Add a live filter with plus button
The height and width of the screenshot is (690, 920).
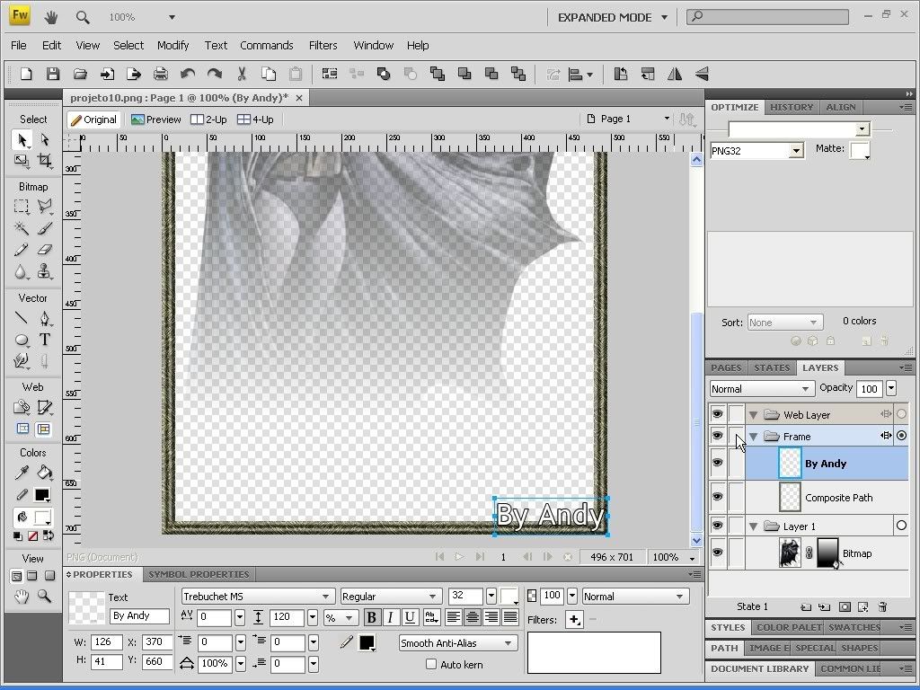tap(574, 620)
